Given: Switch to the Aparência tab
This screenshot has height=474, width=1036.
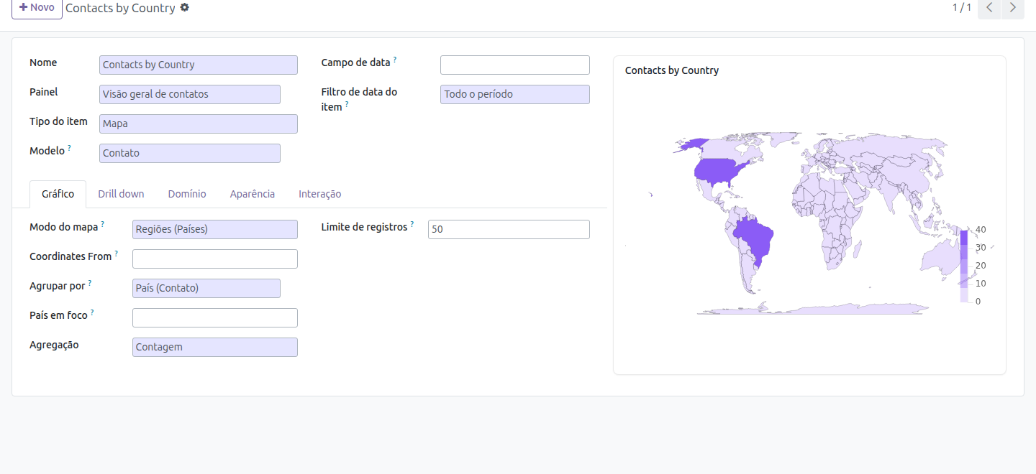Looking at the screenshot, I should (x=253, y=194).
